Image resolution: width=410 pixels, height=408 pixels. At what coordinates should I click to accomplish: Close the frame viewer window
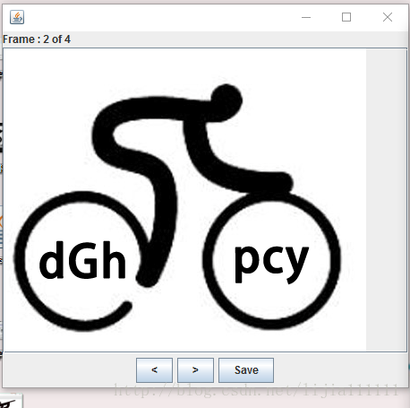pyautogui.click(x=388, y=17)
